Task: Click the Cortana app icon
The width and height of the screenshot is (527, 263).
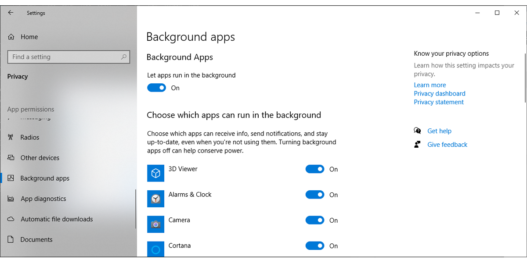Action: click(x=155, y=249)
